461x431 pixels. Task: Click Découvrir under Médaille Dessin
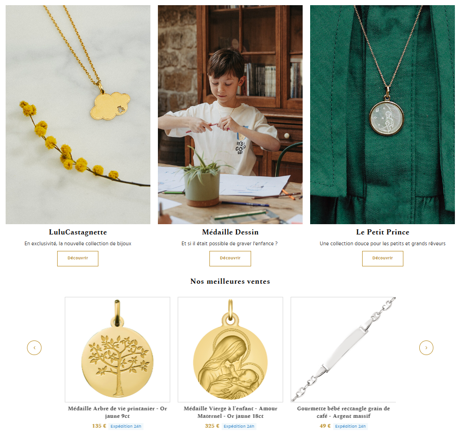coord(230,258)
